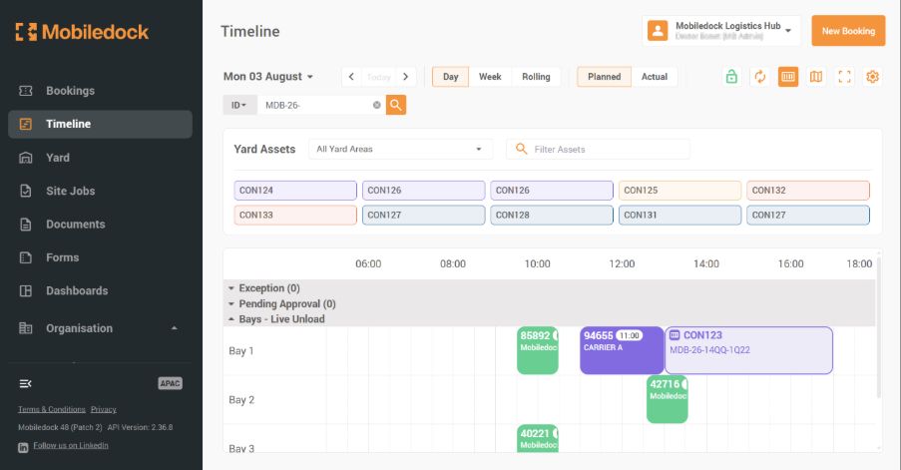Enter fullscreen mode via expand icon

[x=844, y=77]
